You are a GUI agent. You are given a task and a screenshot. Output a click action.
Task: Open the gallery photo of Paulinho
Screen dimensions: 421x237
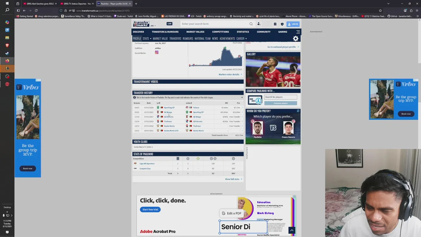pos(273,72)
